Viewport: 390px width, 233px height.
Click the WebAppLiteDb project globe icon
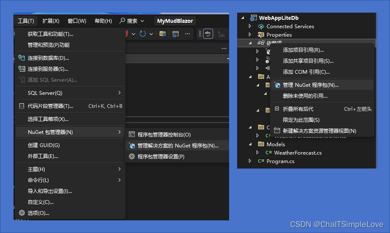click(x=254, y=18)
